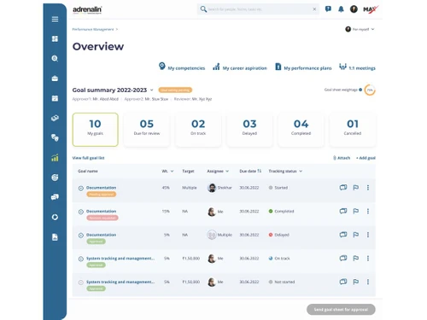Open more options for Not started goal
This screenshot has width=427, height=320.
point(368,282)
